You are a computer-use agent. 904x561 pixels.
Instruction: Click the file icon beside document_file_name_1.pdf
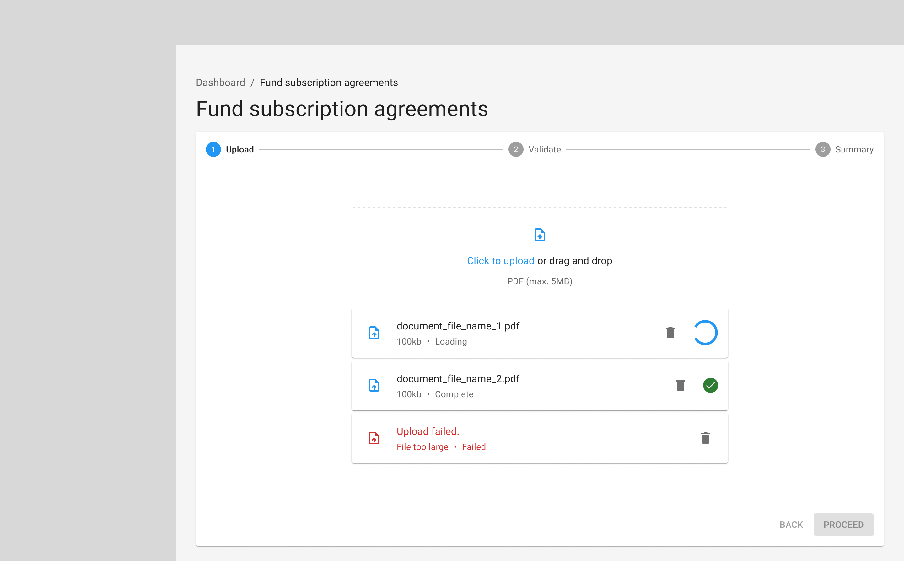tap(374, 333)
